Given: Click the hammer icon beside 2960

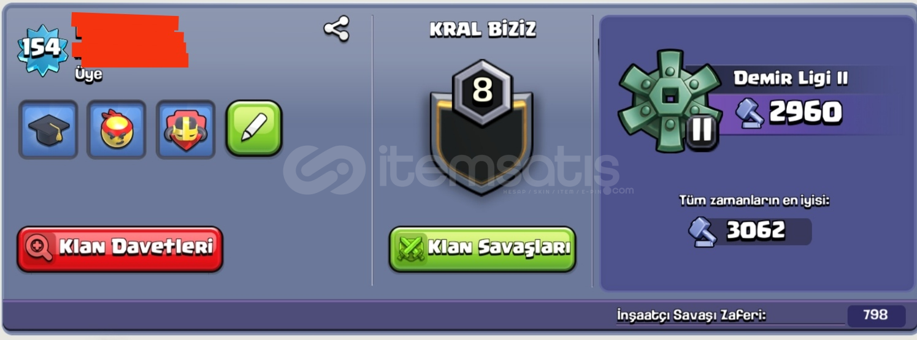Looking at the screenshot, I should coord(749,113).
